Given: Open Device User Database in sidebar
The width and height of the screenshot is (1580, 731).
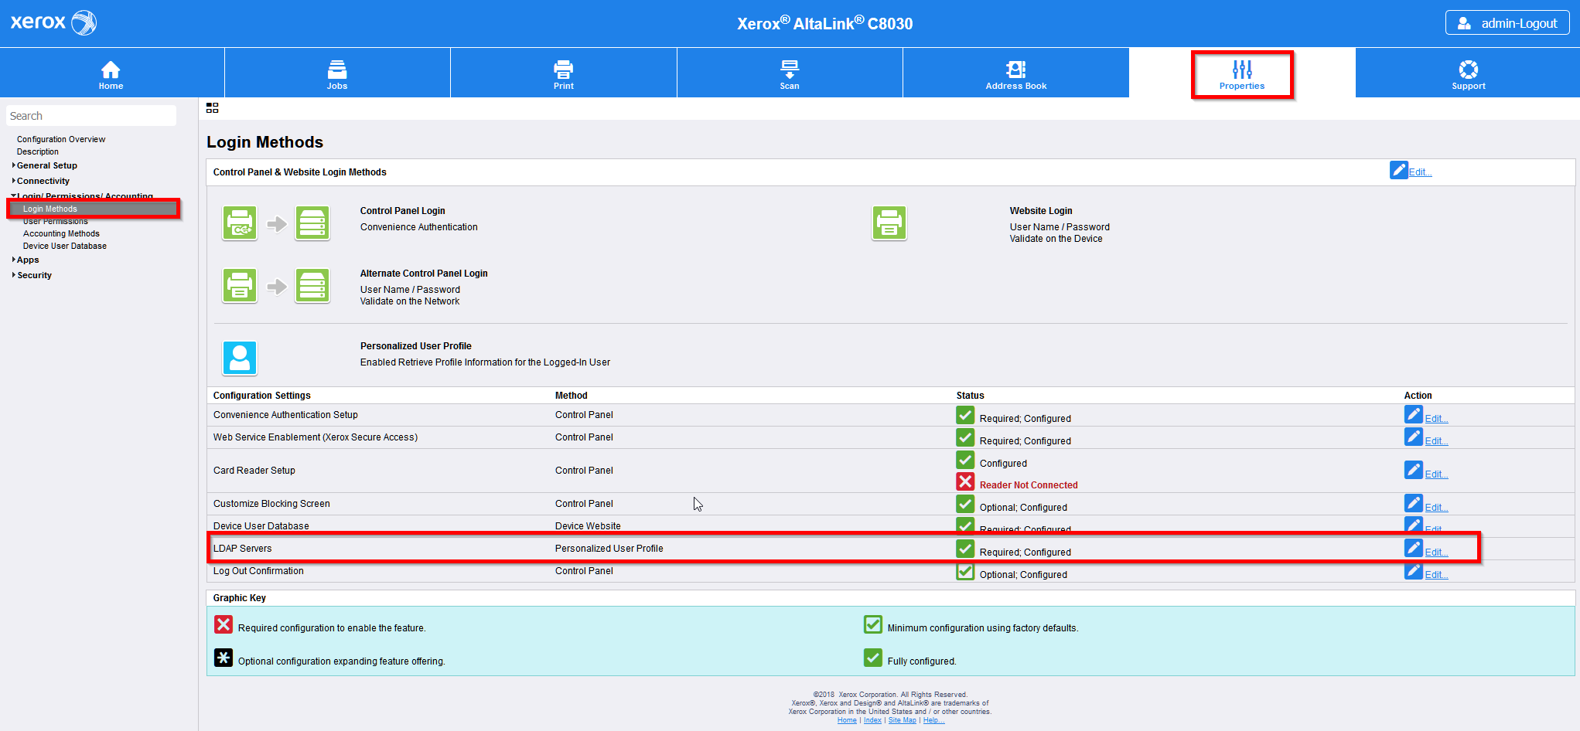Looking at the screenshot, I should (65, 246).
